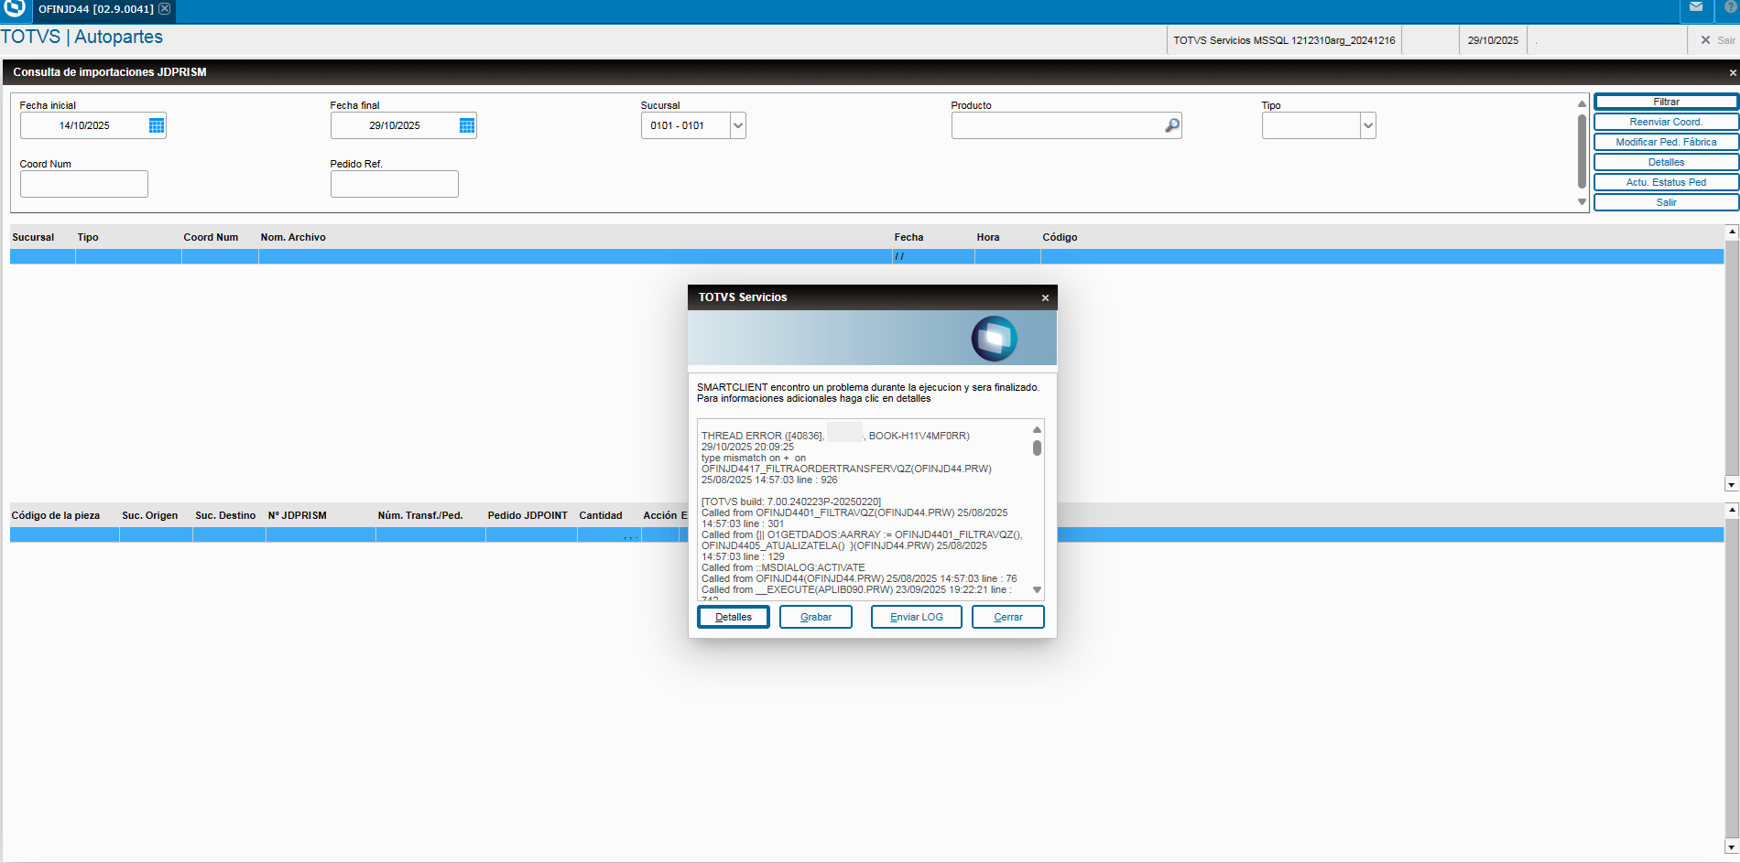Screen dimensions: 1740x863
Task: Click the '[TOTVS build: 7.00.240223P-20250220]' log line
Action: [x=791, y=502]
